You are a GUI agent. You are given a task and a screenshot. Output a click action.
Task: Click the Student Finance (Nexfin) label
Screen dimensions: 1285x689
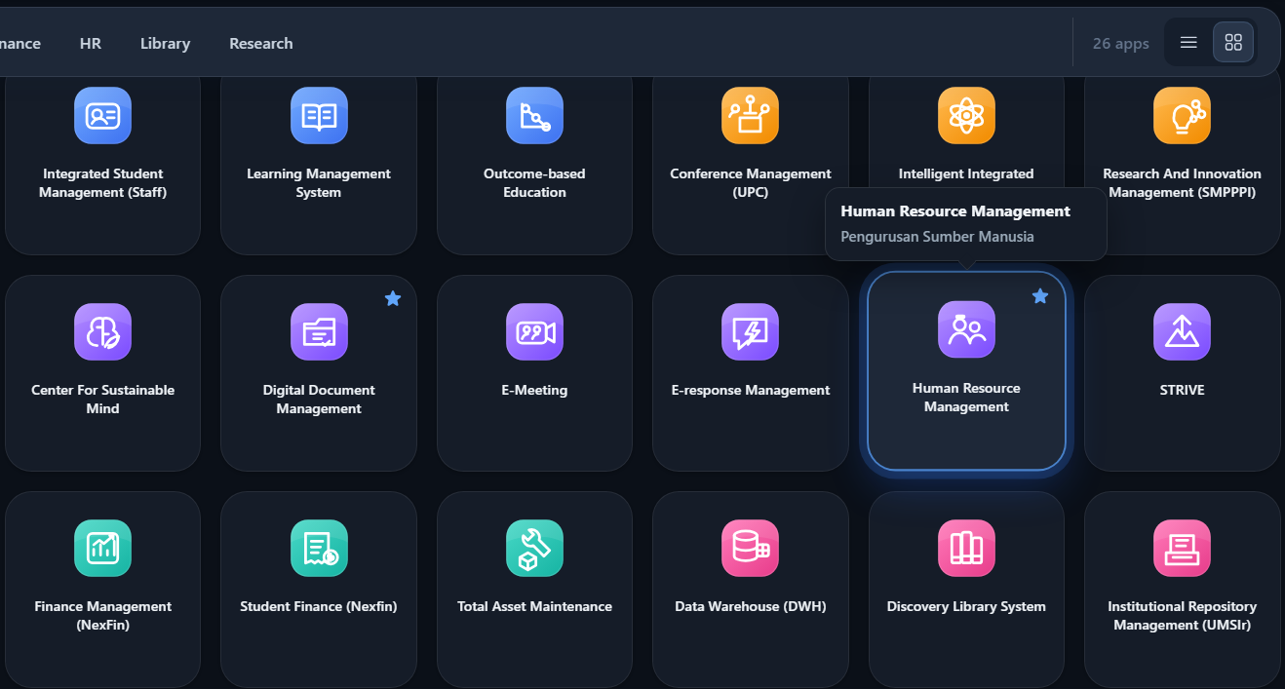click(319, 606)
